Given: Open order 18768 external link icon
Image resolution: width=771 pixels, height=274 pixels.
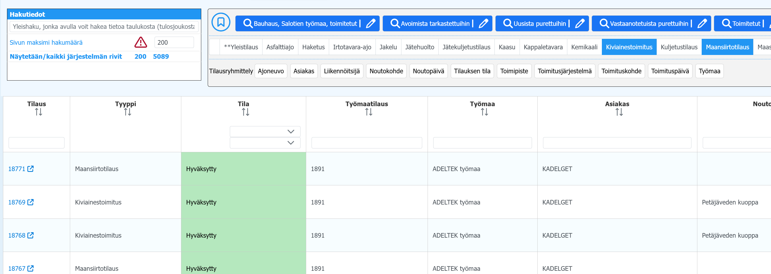Looking at the screenshot, I should 30,235.
